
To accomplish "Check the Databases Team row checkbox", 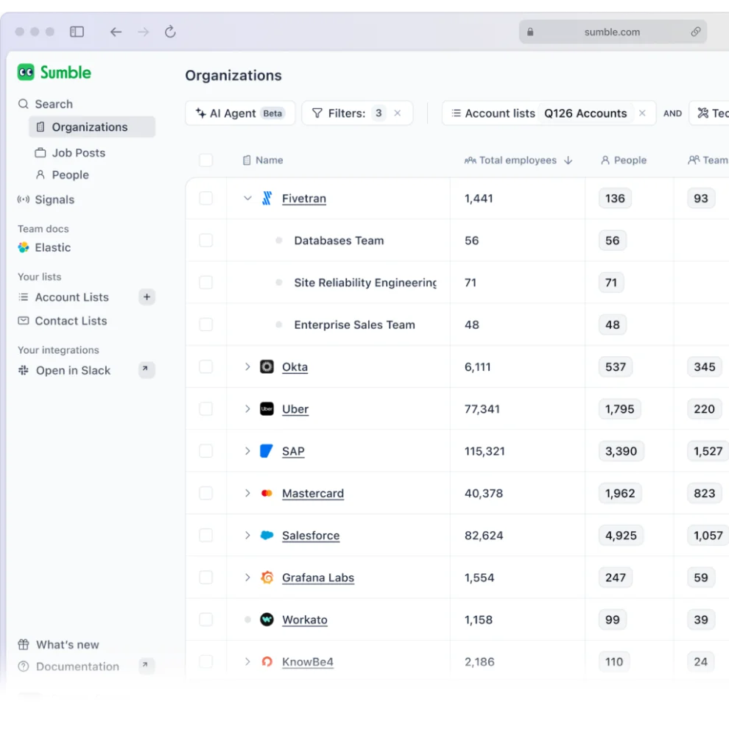I will click(206, 241).
